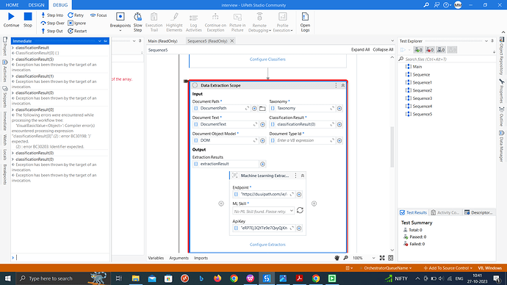507x285 pixels.
Task: Collapse the Data Extraction Scope activity
Action: [x=342, y=85]
